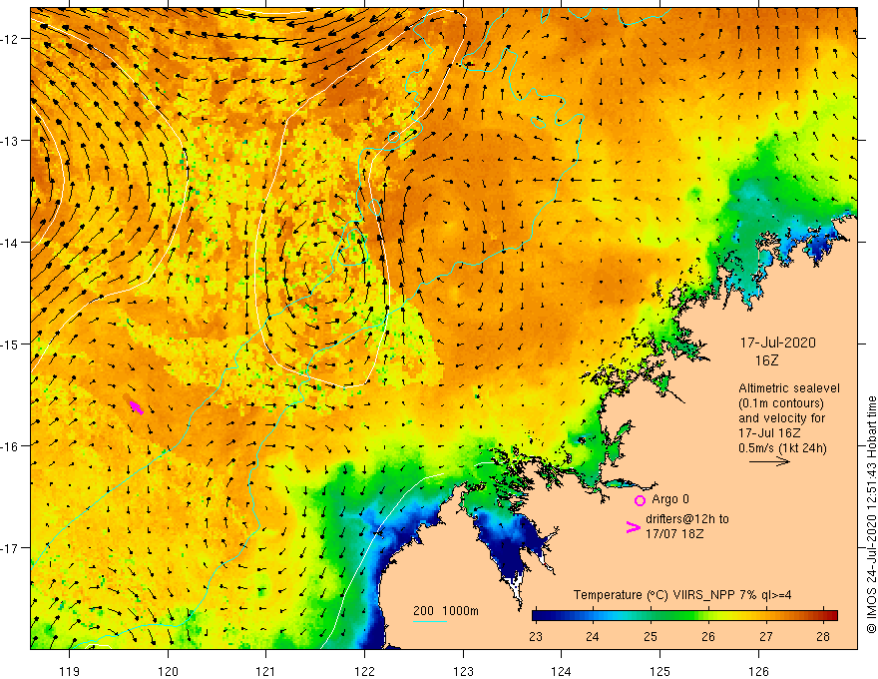Click the dark blue end of the temperature bar
The width and height of the screenshot is (878, 679).
coord(539,615)
